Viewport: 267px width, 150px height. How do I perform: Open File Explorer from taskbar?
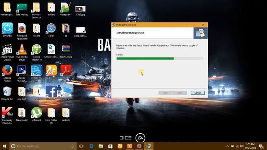(x=101, y=146)
